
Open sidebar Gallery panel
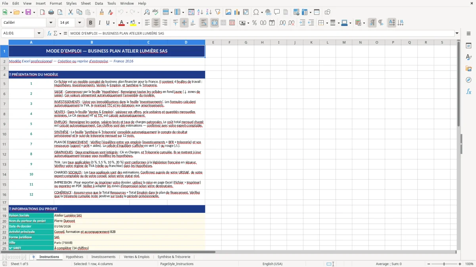click(x=468, y=69)
